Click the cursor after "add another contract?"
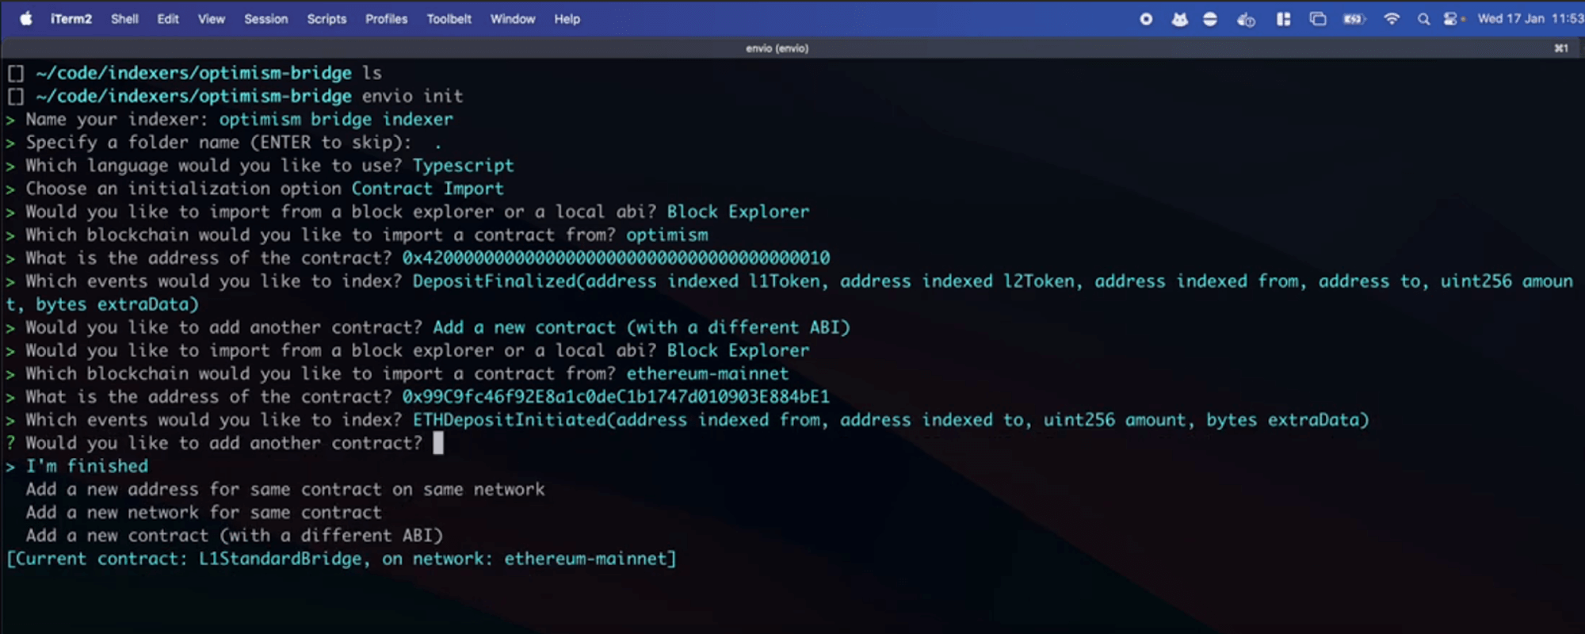 [438, 443]
